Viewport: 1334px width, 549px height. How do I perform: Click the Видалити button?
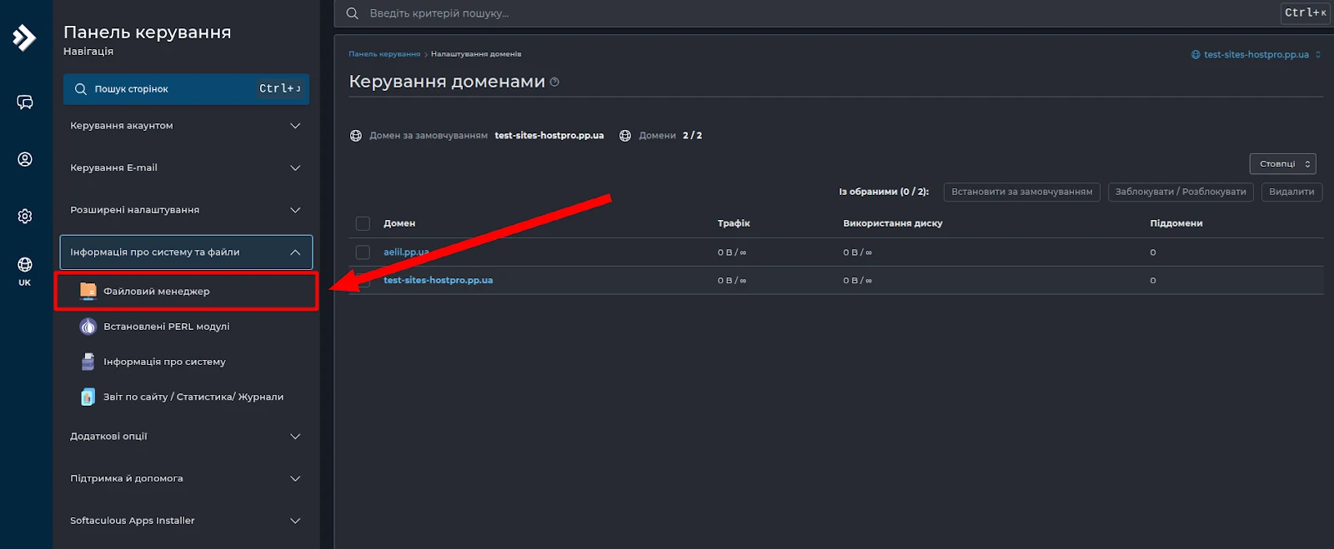click(x=1291, y=192)
